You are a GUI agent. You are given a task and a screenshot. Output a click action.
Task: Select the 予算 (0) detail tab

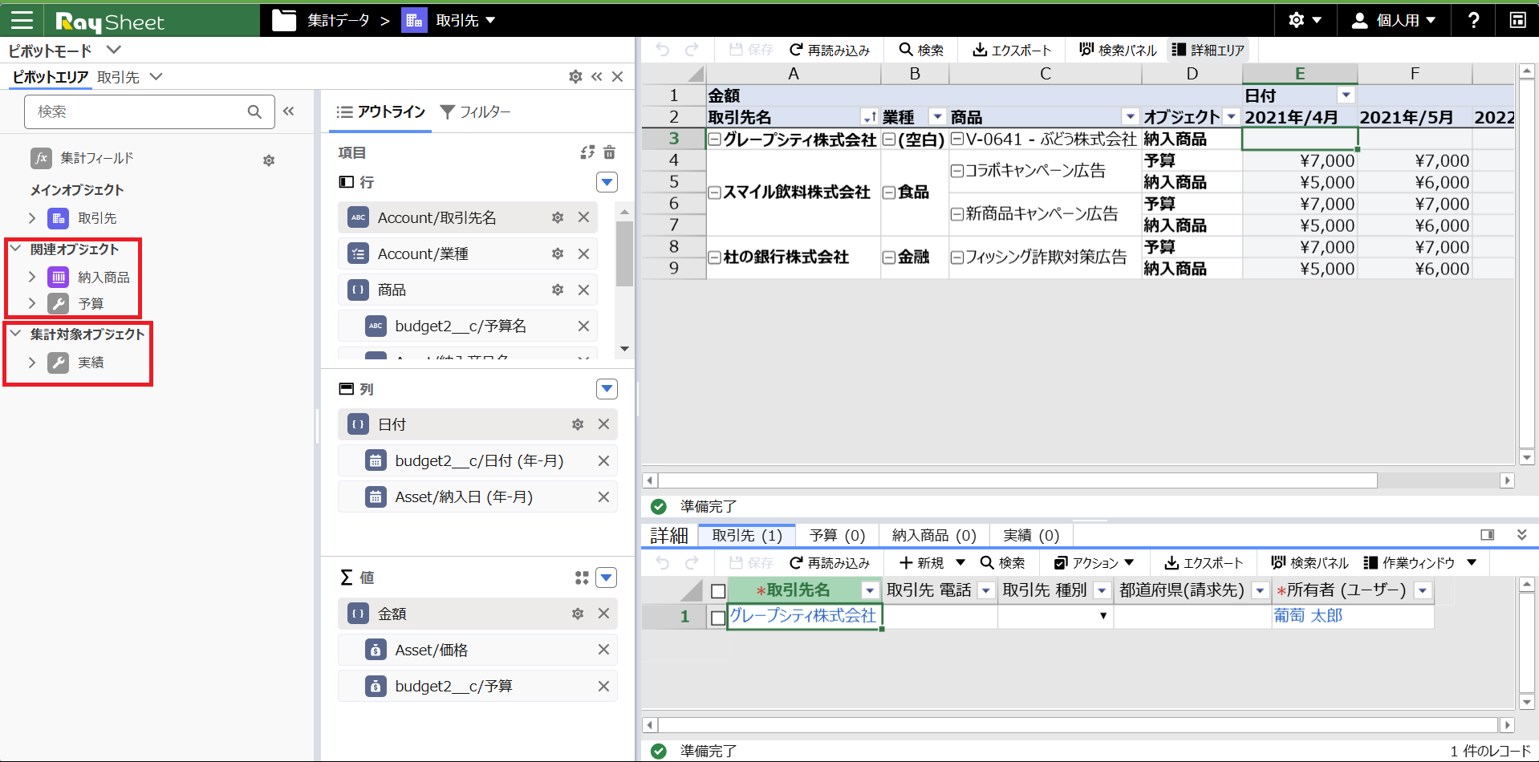pos(837,535)
